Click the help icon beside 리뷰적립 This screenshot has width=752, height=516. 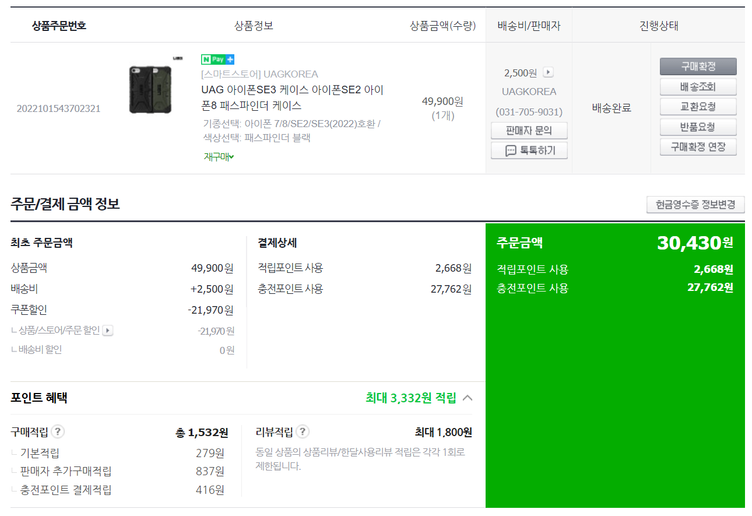coord(303,432)
